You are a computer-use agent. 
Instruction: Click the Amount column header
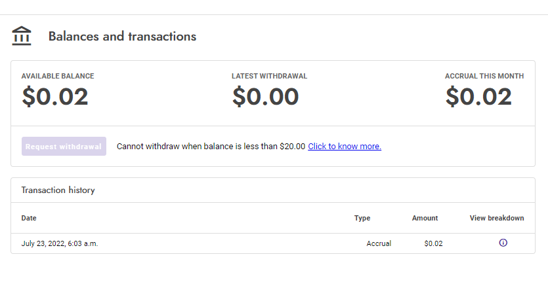425,218
